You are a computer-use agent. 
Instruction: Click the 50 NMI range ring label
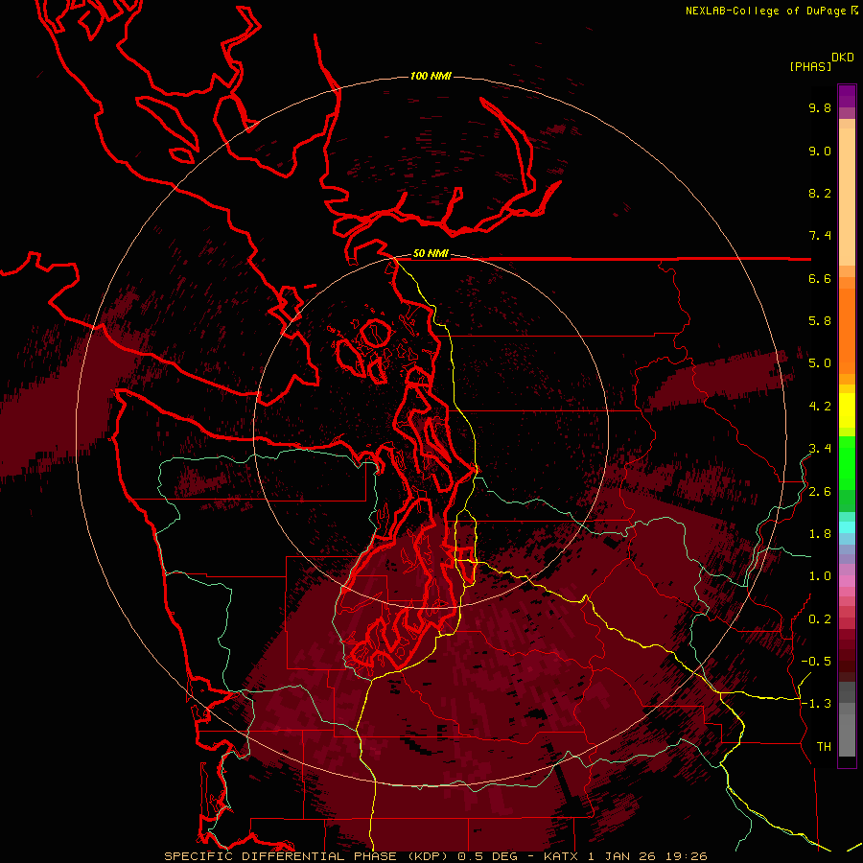click(x=431, y=254)
